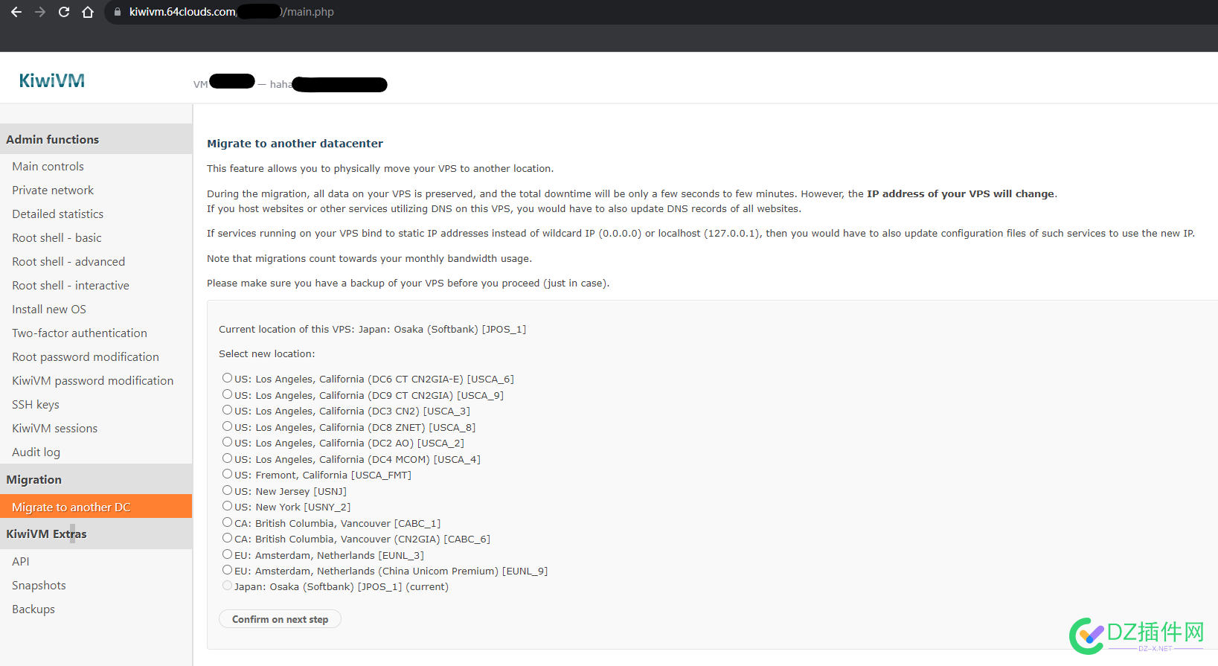This screenshot has width=1218, height=666.
Task: Go to Detailed statistics
Action: pos(57,214)
